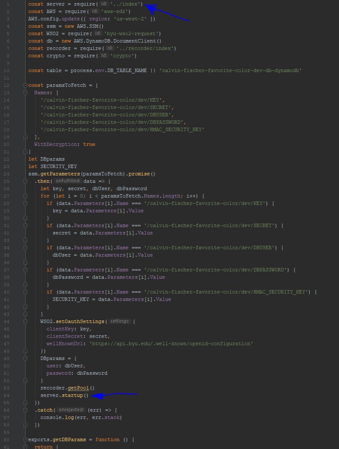Image resolution: width=339 pixels, height=449 pixels.
Task: Click the 'byu-wso2-request' string
Action: 131,34
